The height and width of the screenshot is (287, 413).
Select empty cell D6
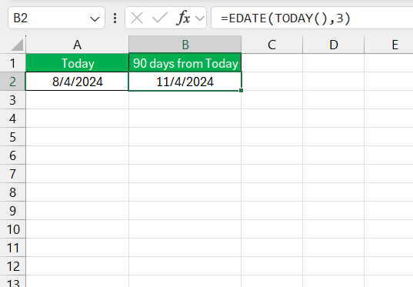334,155
